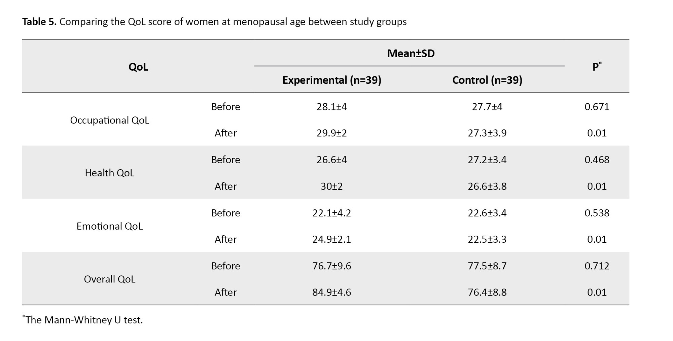673x341 pixels.
Task: Click the P value 0.671
Action: 597,107
